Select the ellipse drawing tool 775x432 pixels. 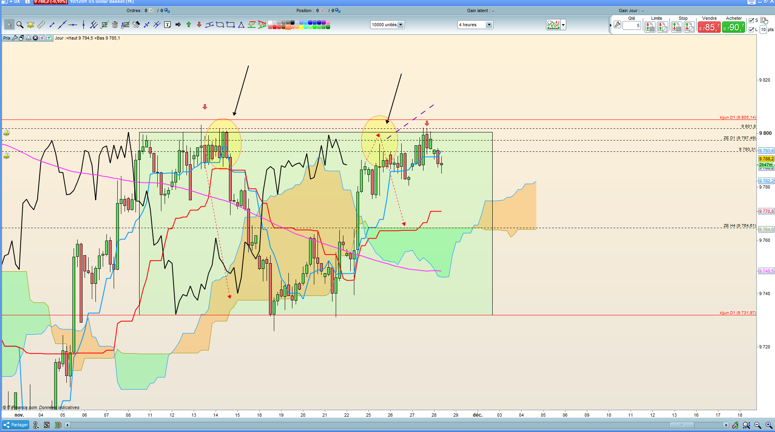click(x=220, y=25)
